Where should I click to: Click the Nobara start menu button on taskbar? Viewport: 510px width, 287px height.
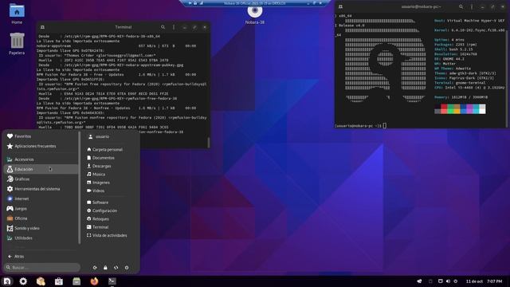pyautogui.click(x=7, y=281)
